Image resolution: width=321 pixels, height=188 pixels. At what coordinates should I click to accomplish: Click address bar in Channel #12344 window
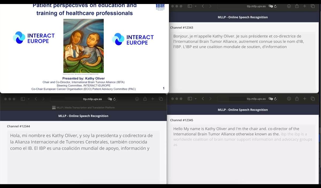84,99
